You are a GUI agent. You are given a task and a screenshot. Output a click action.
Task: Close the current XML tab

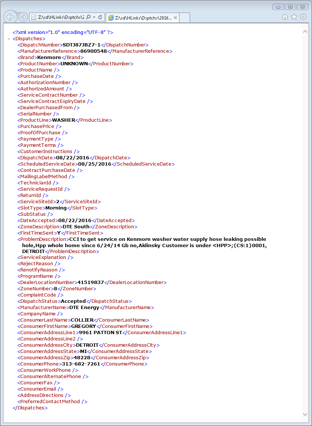coord(175,18)
